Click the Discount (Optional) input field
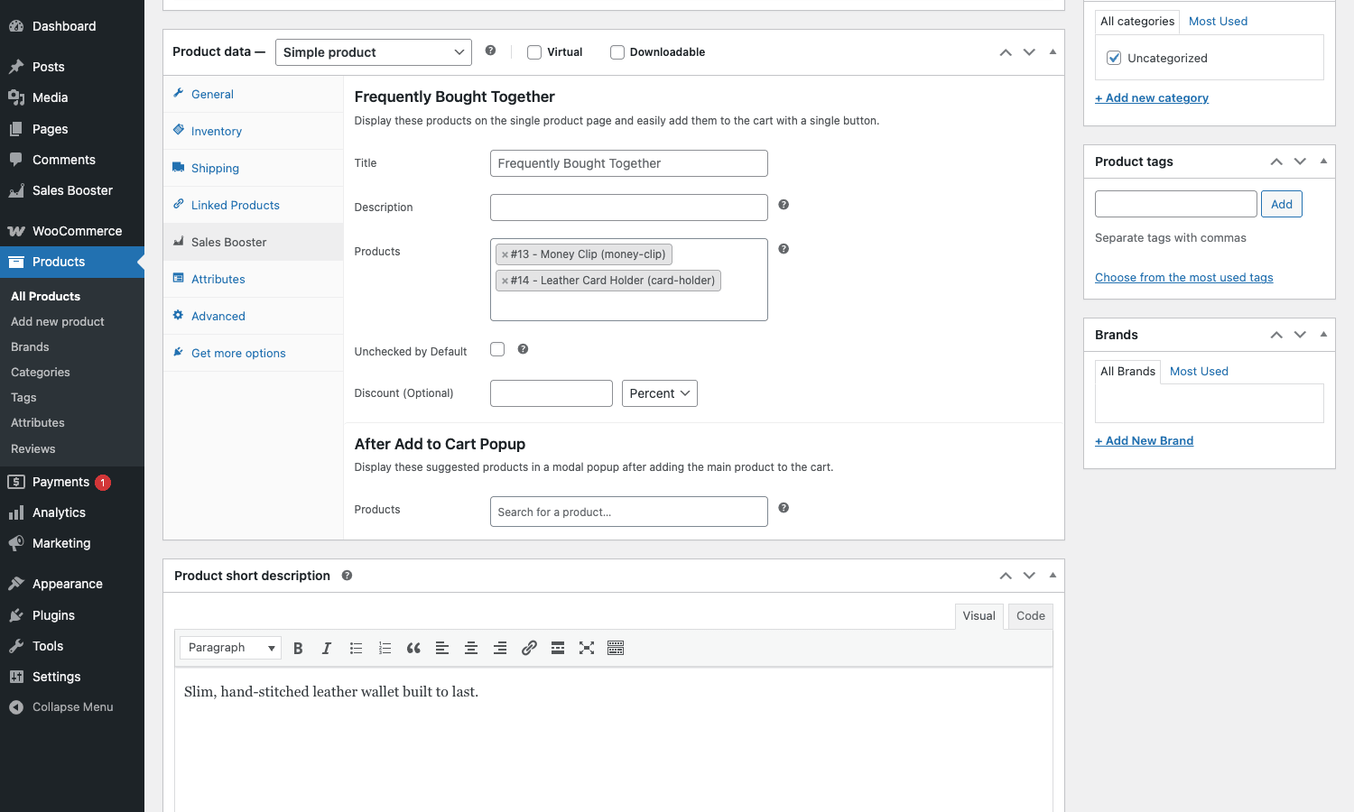1354x812 pixels. (x=551, y=393)
